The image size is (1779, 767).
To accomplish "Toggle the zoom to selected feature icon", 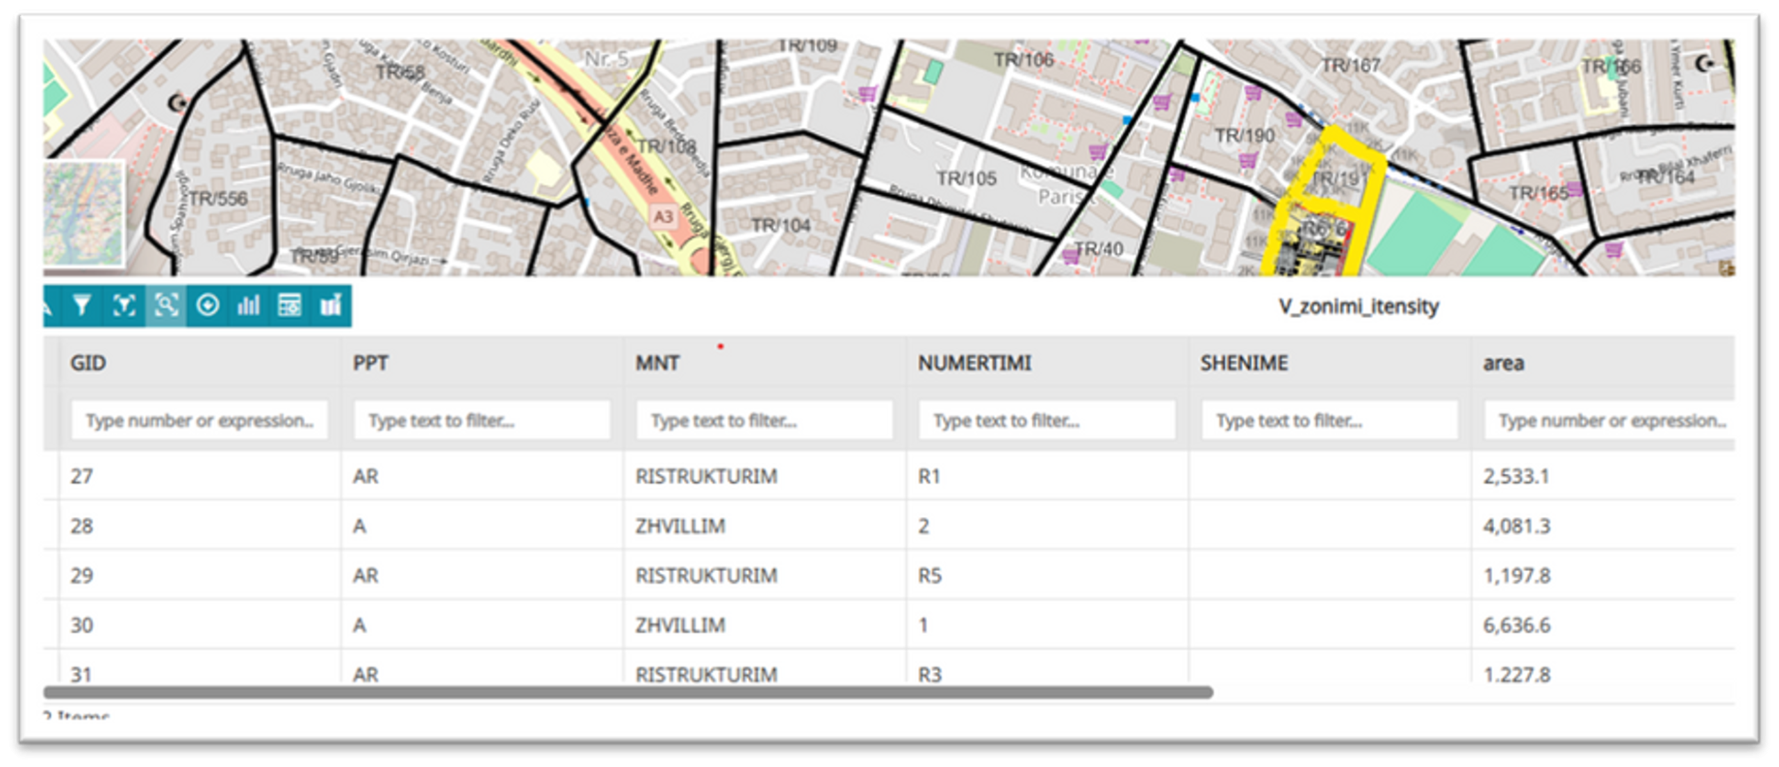I will pyautogui.click(x=166, y=306).
